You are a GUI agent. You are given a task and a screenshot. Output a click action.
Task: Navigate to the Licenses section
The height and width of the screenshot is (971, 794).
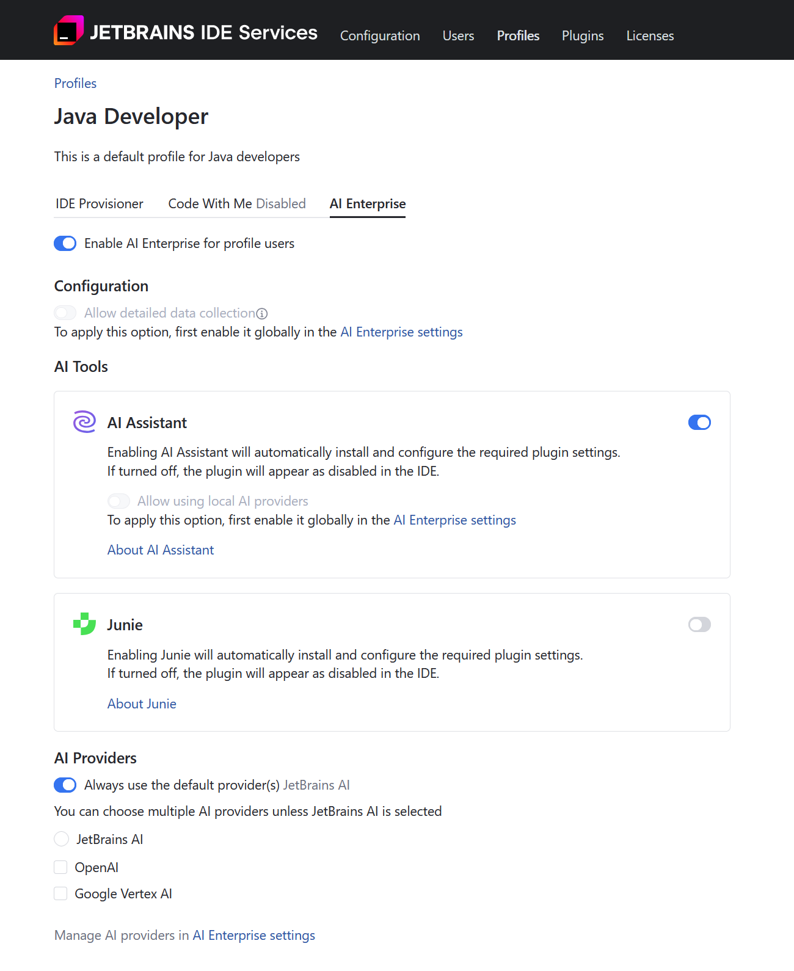pyautogui.click(x=650, y=35)
